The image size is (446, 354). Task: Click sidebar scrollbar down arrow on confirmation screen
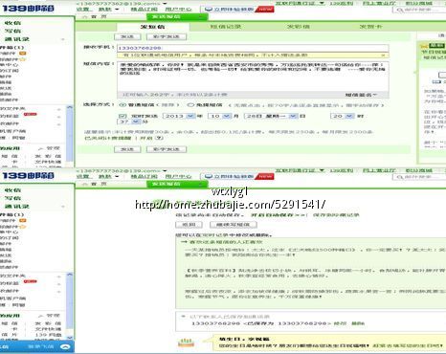[x=70, y=338]
